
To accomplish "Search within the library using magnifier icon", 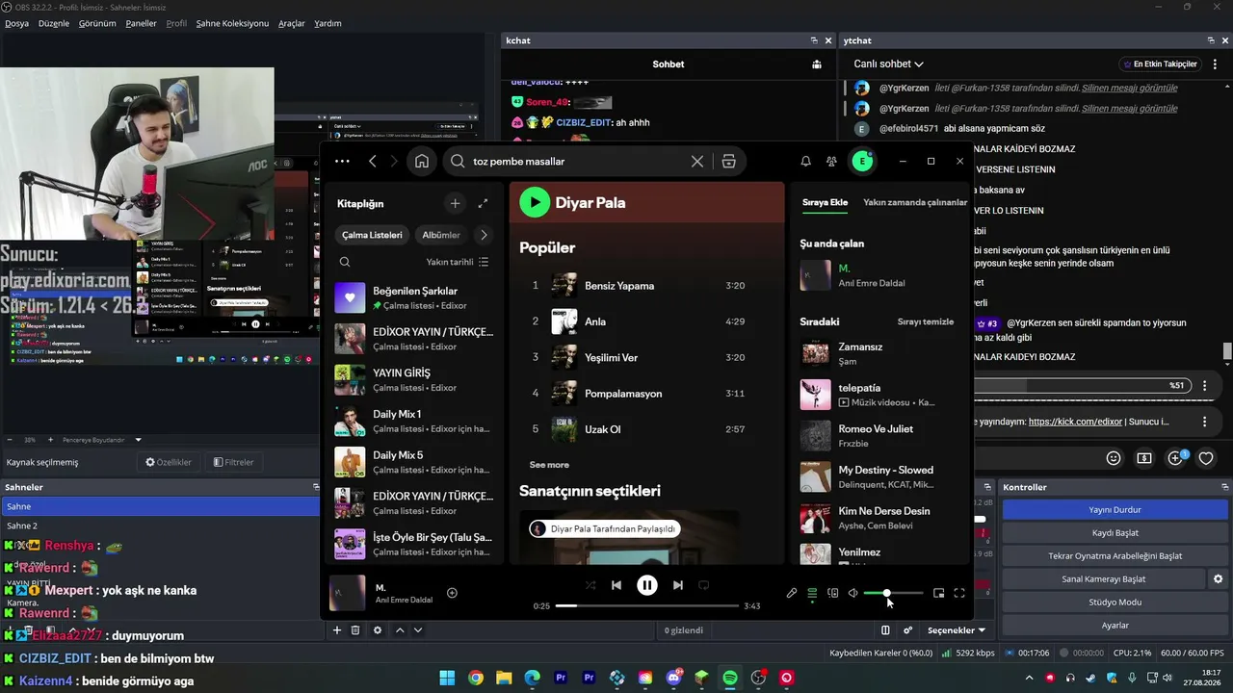I will pos(345,262).
